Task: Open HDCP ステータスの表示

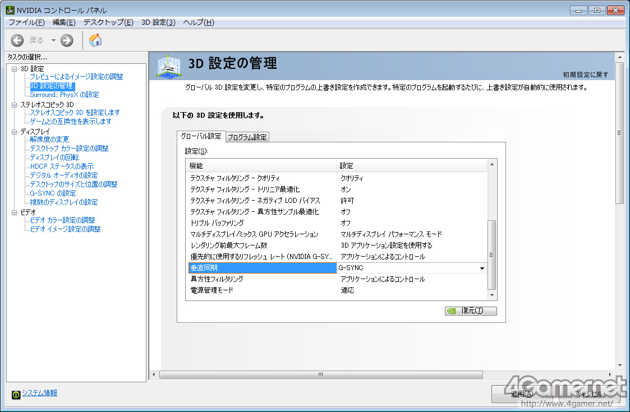Action: [62, 166]
